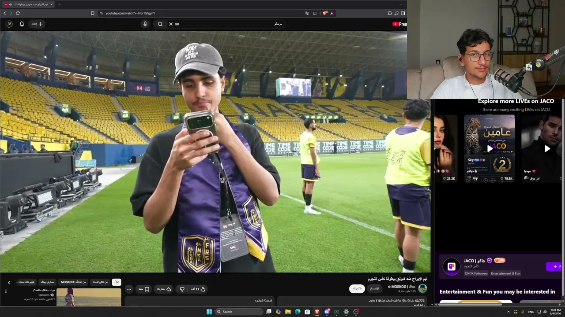Join the MOSKOO channel membership
Image resolution: width=565 pixels, height=317 pixels.
[x=374, y=288]
